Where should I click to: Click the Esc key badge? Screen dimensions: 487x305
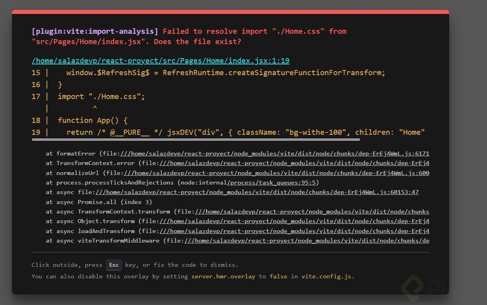[114, 265]
